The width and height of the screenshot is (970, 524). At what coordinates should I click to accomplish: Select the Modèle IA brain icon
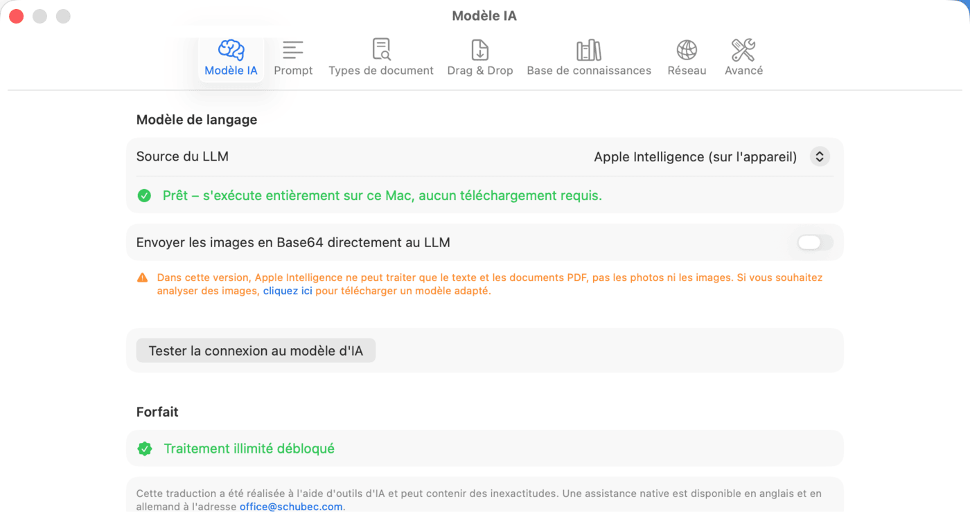point(231,50)
